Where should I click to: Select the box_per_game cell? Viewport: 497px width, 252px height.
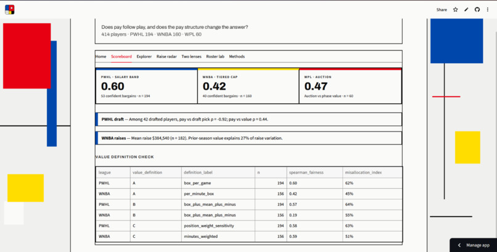tap(218, 183)
